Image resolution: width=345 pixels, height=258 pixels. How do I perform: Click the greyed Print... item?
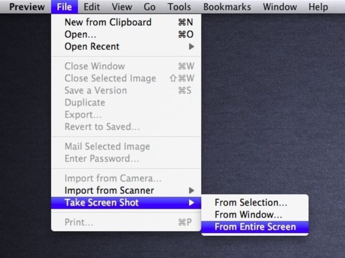coord(126,222)
